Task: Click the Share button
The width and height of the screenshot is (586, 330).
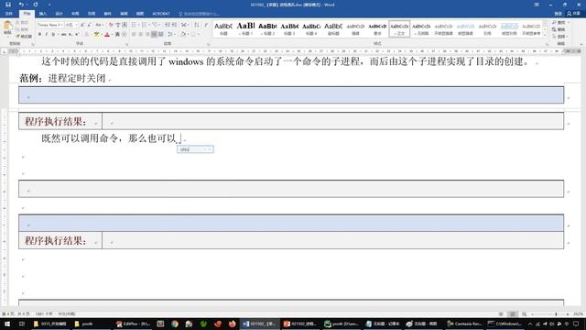Action: (574, 14)
